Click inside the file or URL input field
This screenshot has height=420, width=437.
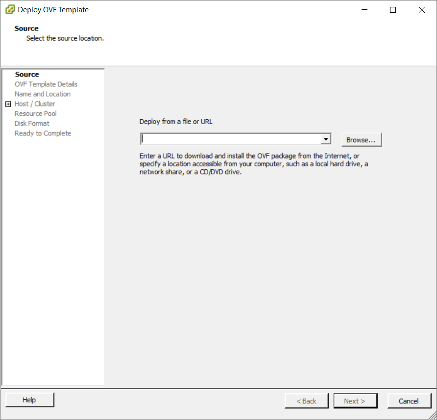pyautogui.click(x=230, y=139)
